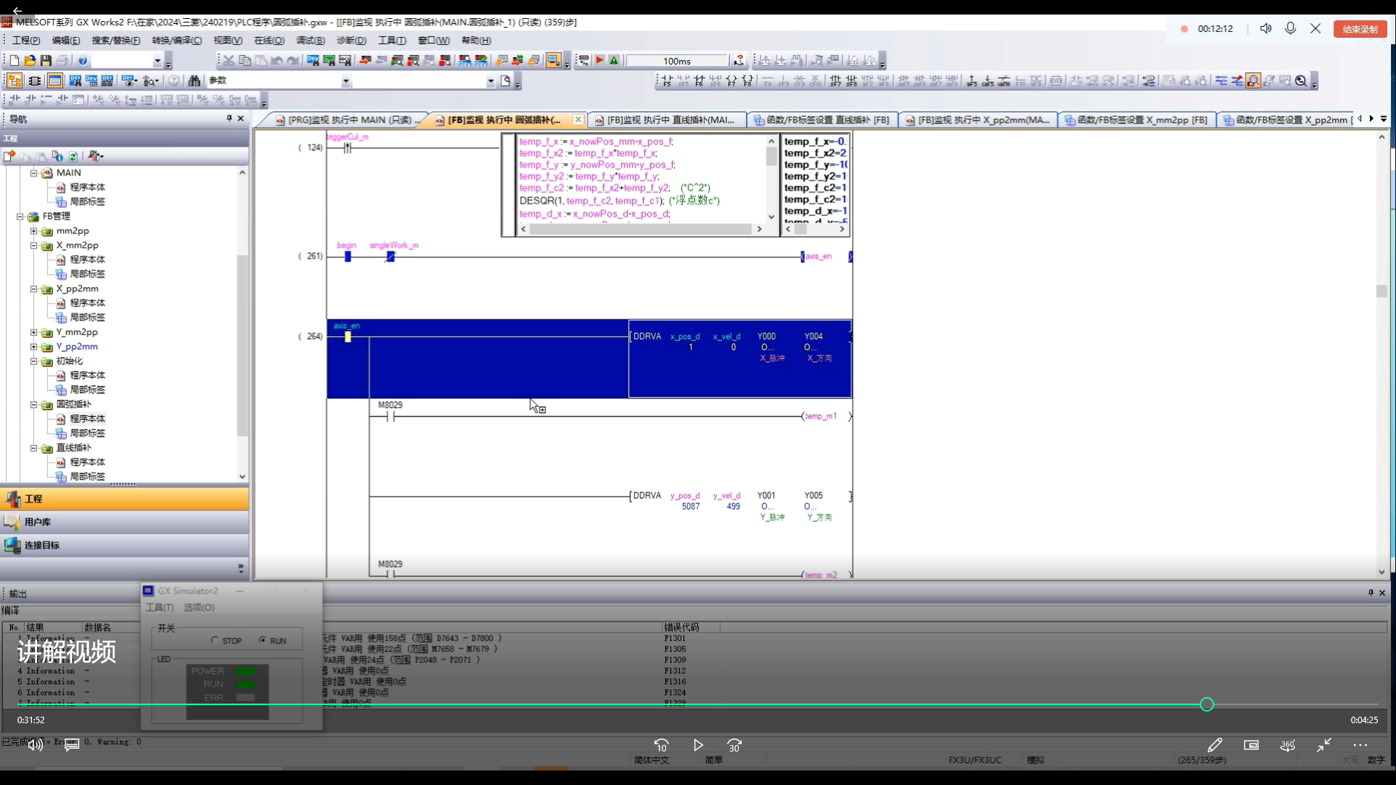The width and height of the screenshot is (1396, 785).
Task: Select the RUN radio button in simulator
Action: (262, 640)
